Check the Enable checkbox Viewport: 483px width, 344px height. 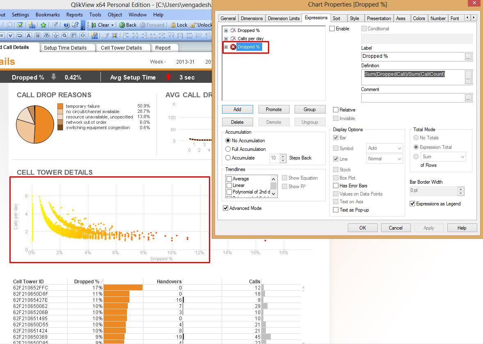pos(332,29)
